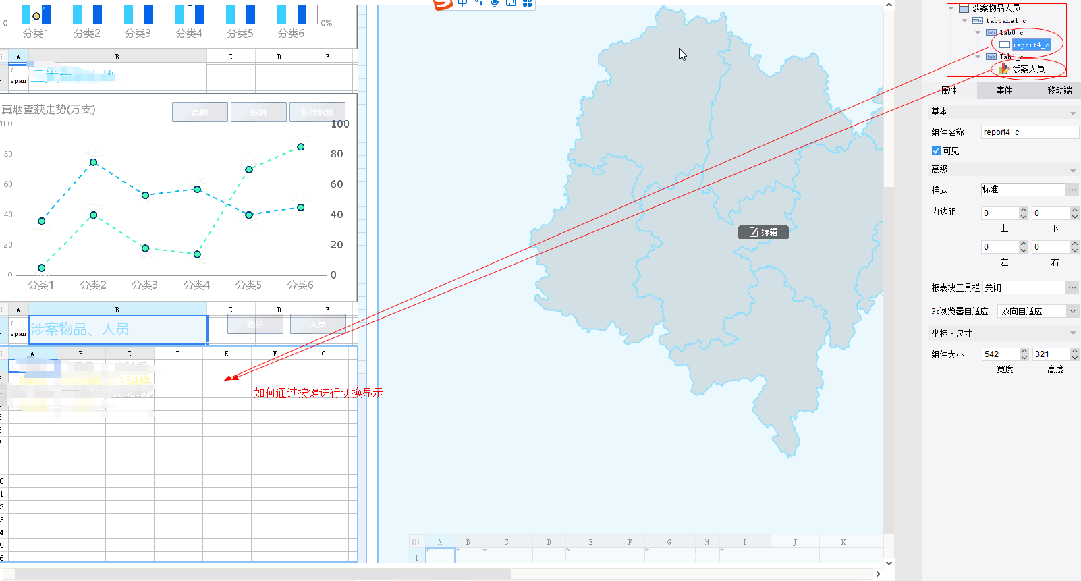Collapse the 涉案物品人员 root tree node
The height and width of the screenshot is (581, 1081).
[x=951, y=8]
